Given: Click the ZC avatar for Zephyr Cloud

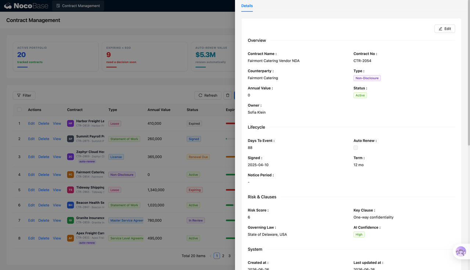Looking at the screenshot, I should (x=70, y=157).
